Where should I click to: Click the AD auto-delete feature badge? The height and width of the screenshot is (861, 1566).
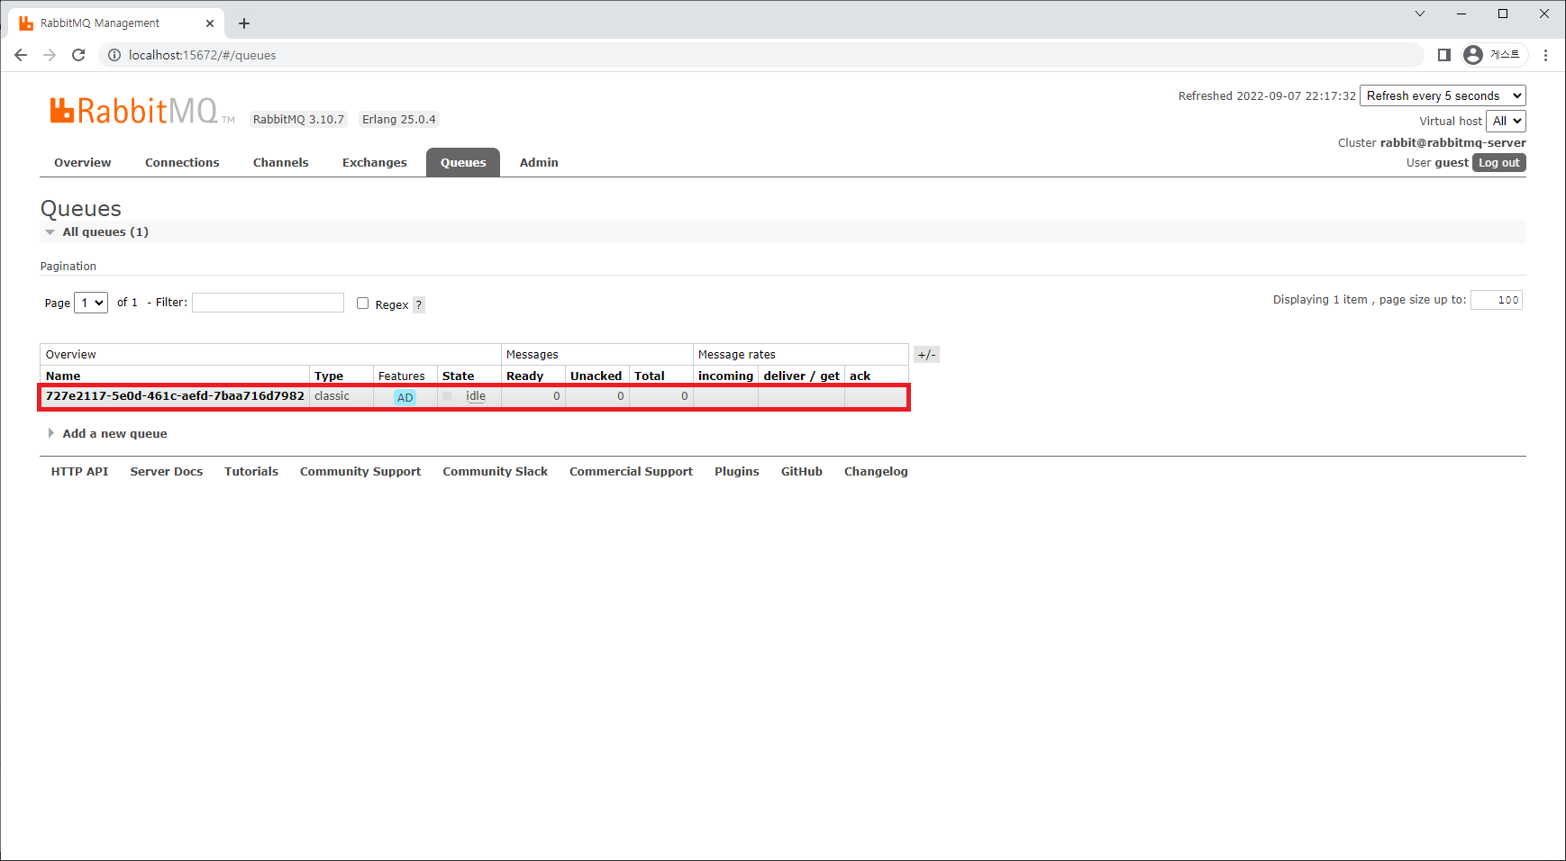(x=405, y=396)
